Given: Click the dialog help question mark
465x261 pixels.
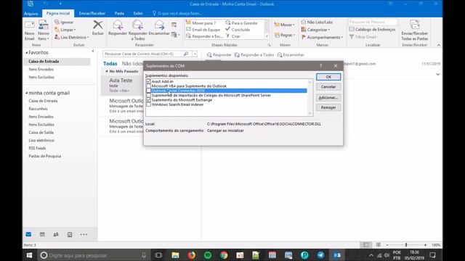Looking at the screenshot, I should click(x=321, y=66).
